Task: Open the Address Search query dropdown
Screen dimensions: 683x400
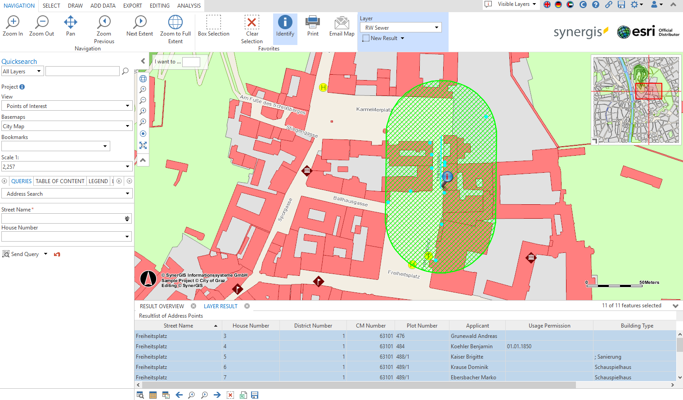Action: point(67,194)
